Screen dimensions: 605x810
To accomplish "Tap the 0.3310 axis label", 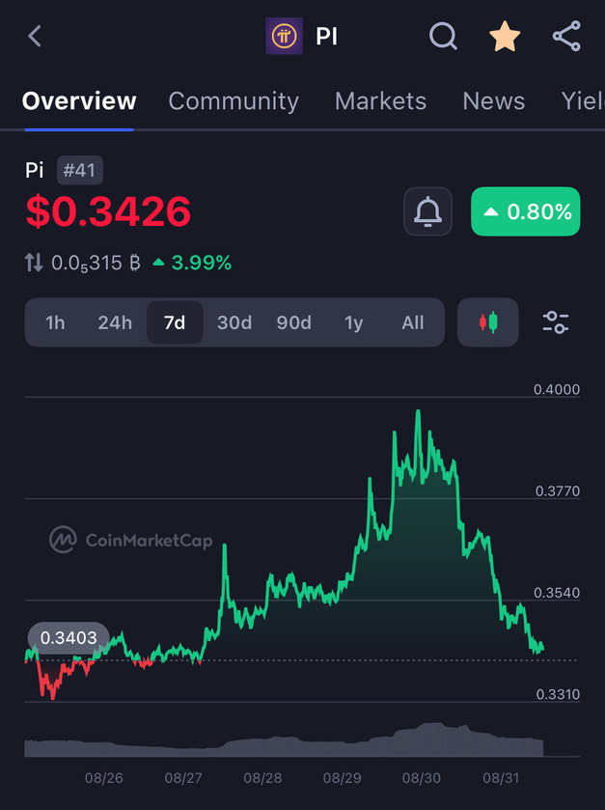I will [x=558, y=694].
